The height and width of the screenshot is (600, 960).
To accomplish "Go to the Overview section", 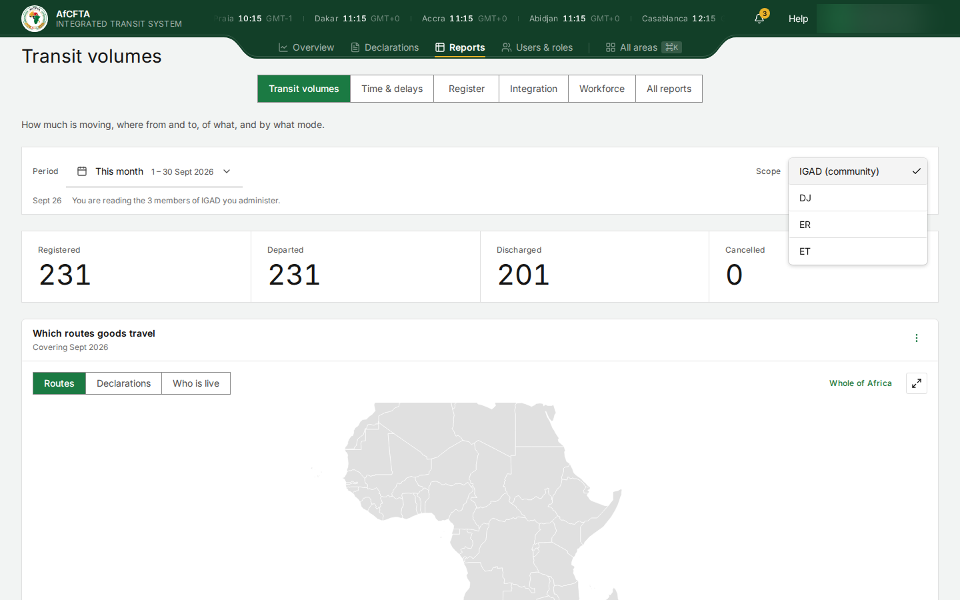I will coord(306,47).
